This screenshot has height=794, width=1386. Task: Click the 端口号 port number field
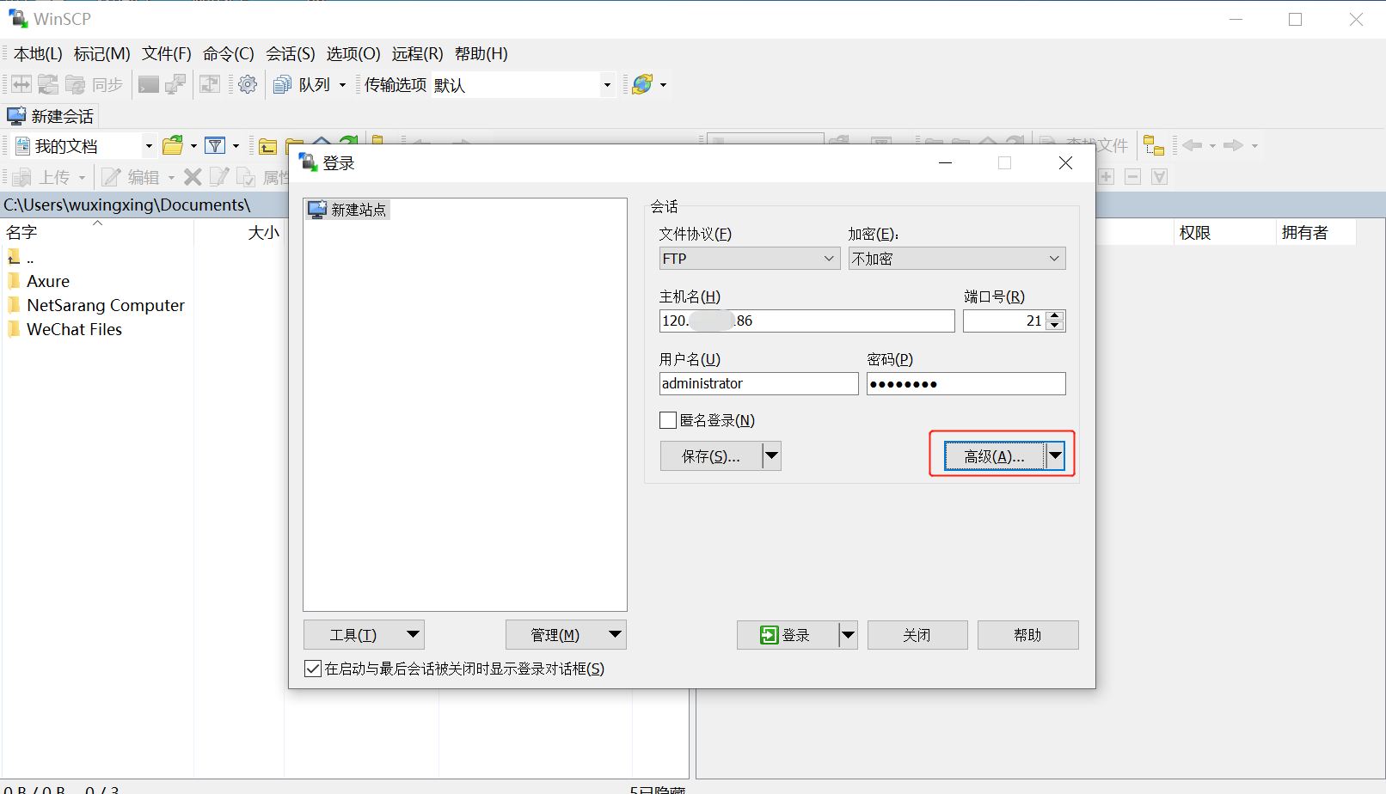pos(1004,321)
